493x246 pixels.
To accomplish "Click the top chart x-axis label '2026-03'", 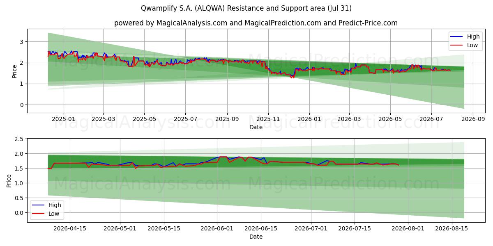I will coord(349,119).
